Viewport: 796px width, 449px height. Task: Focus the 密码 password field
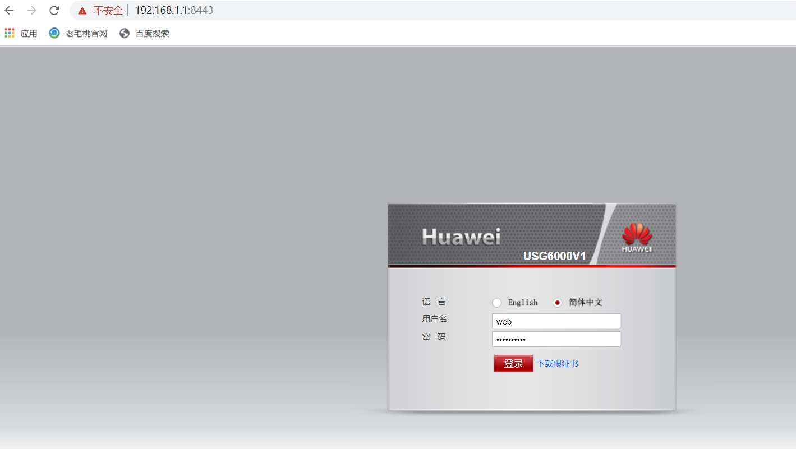556,339
